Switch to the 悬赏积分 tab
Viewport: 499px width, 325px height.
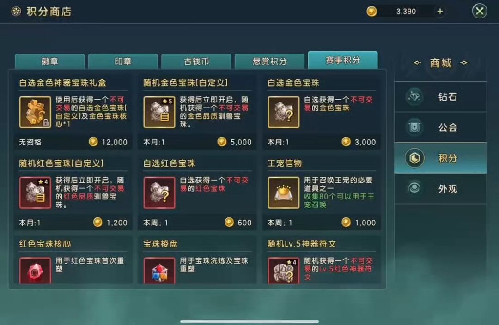pyautogui.click(x=269, y=61)
